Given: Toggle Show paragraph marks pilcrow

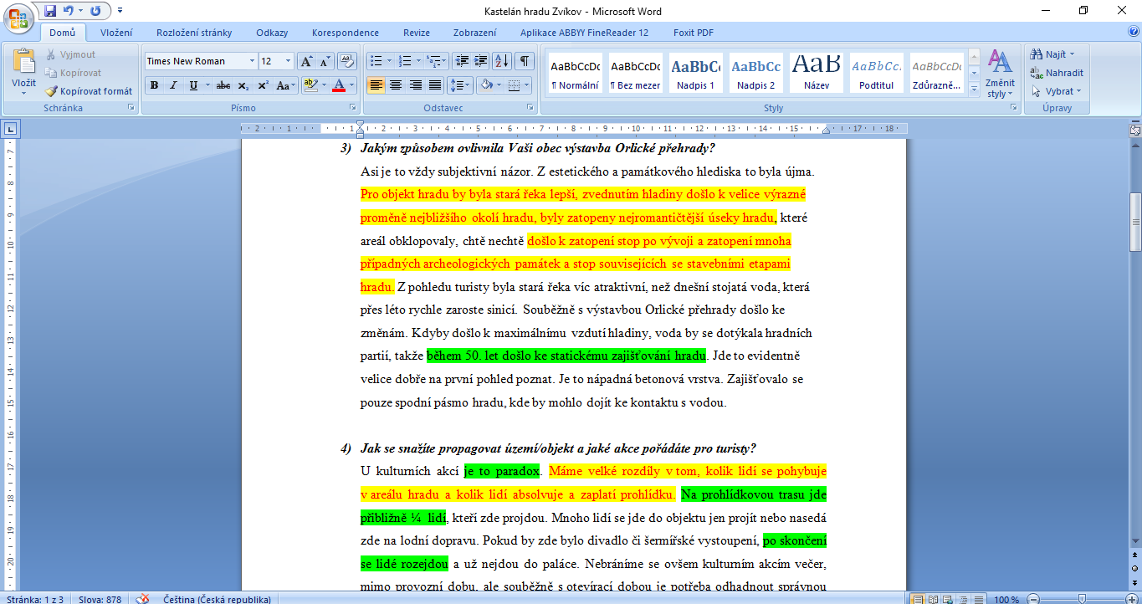Looking at the screenshot, I should click(525, 61).
